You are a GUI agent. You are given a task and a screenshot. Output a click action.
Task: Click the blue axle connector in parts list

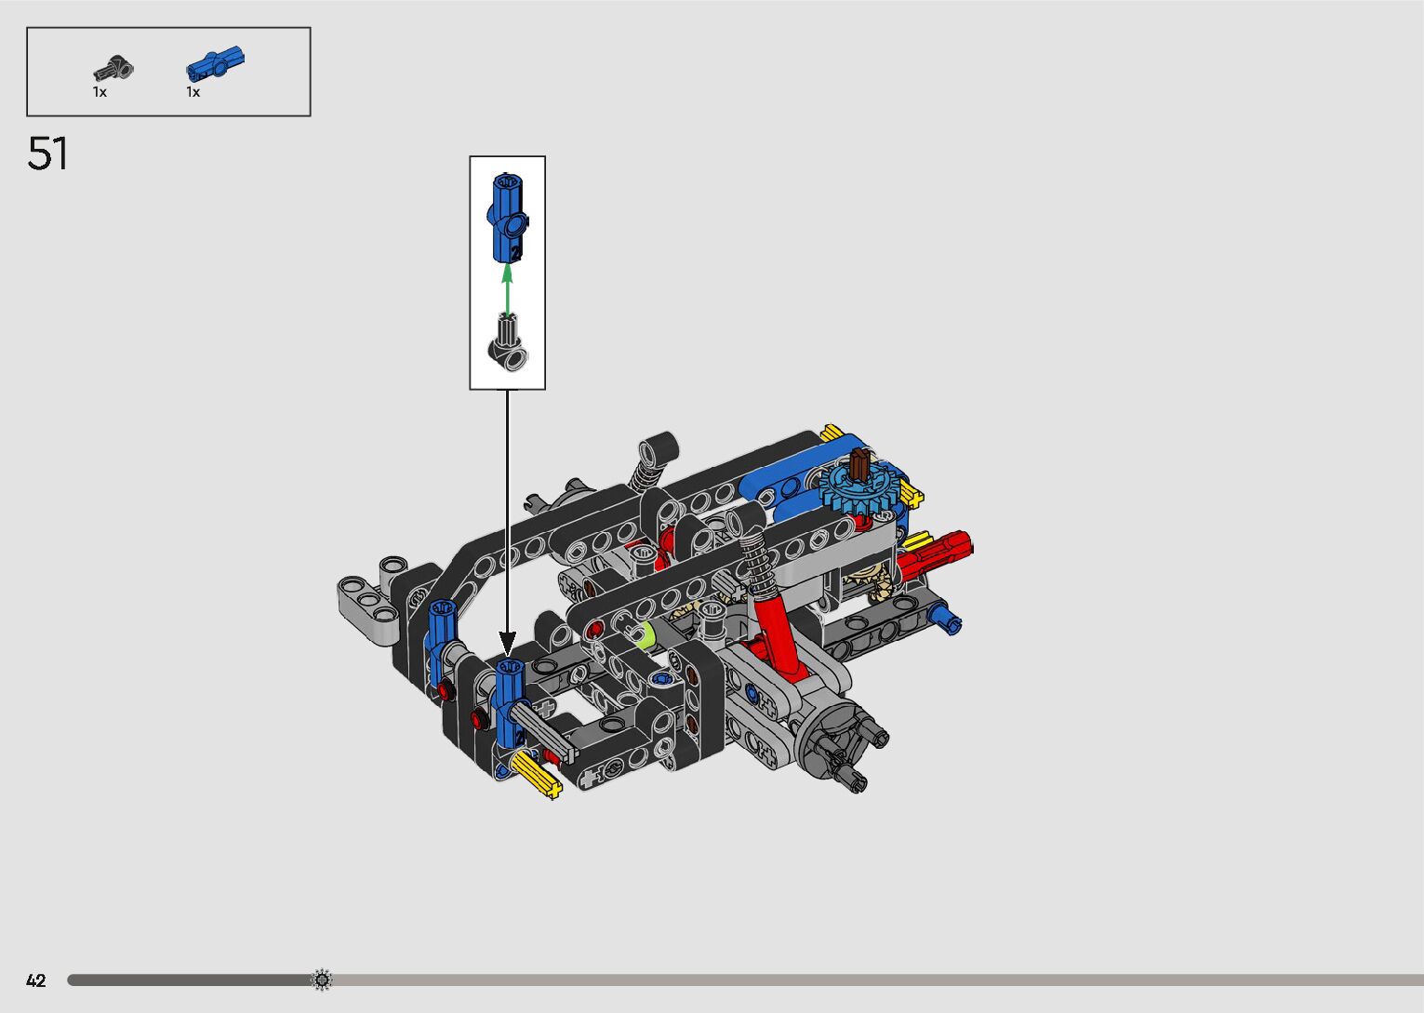215,64
